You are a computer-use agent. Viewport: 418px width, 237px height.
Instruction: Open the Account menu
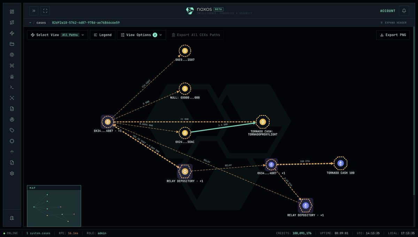pos(388,11)
